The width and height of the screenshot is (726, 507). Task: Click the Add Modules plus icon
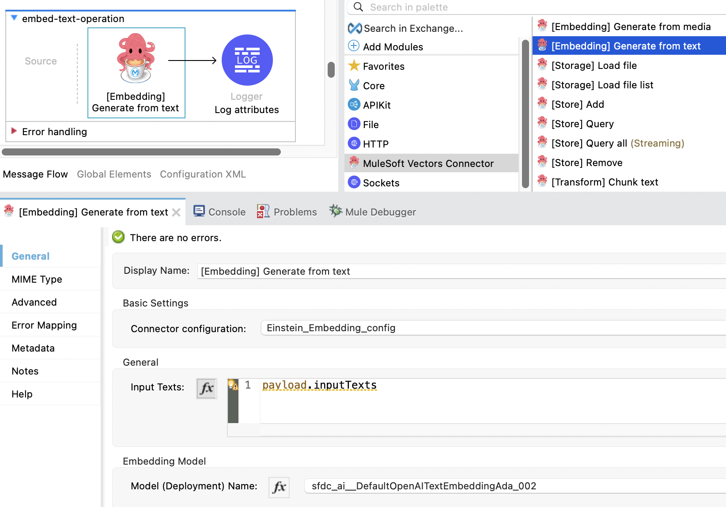point(354,46)
